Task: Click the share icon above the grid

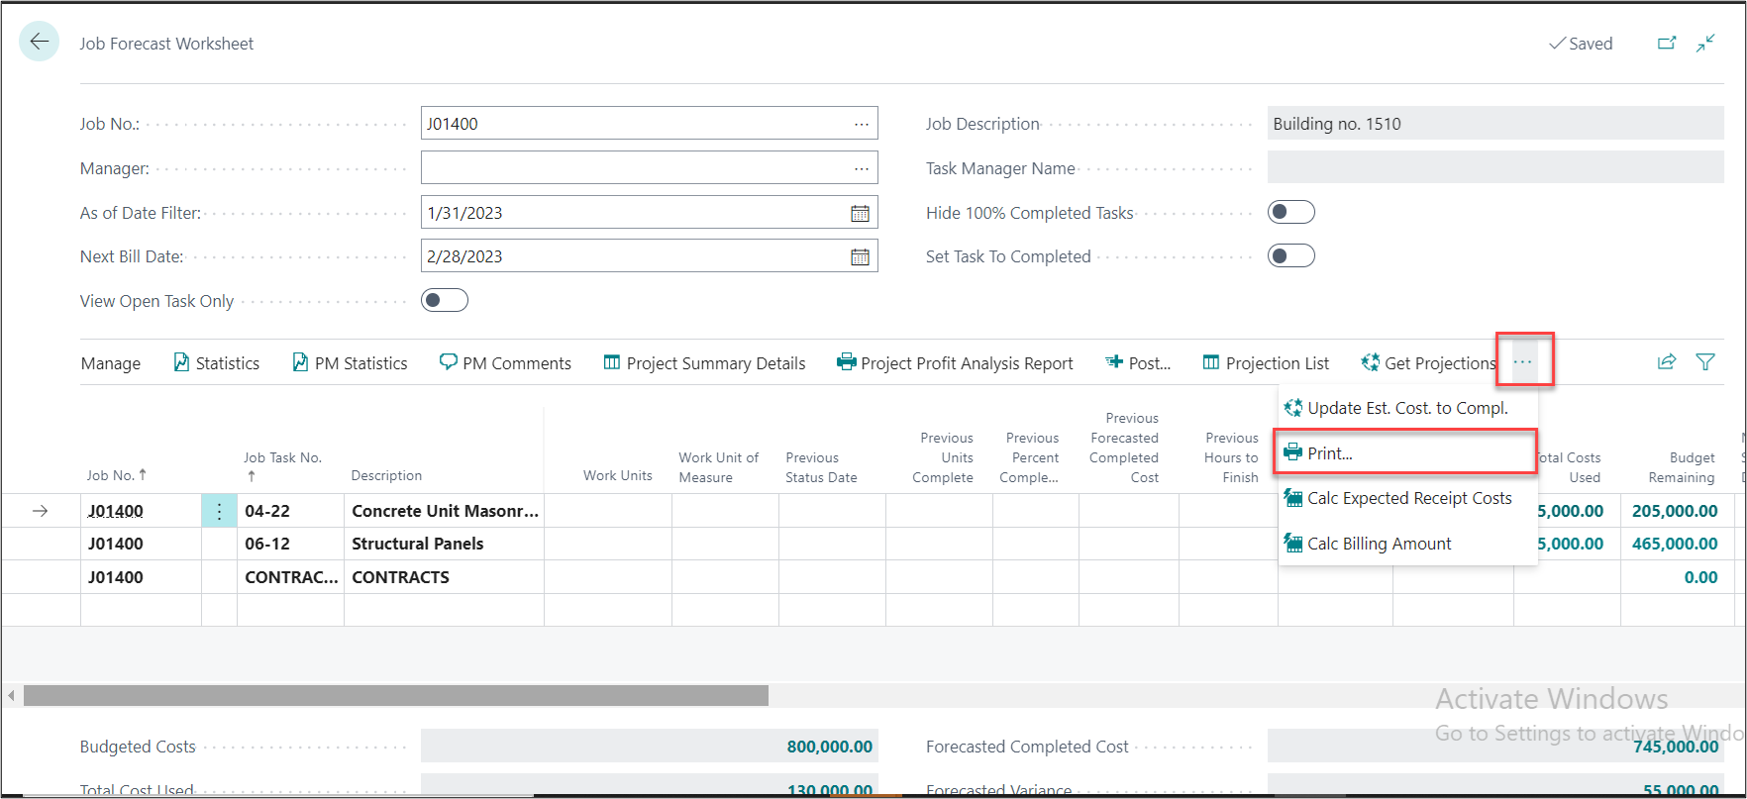Action: (x=1667, y=362)
